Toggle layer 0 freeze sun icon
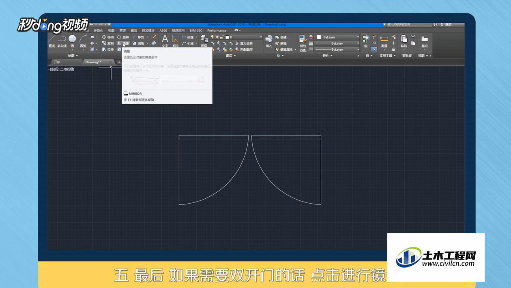511x288 pixels. click(x=217, y=37)
